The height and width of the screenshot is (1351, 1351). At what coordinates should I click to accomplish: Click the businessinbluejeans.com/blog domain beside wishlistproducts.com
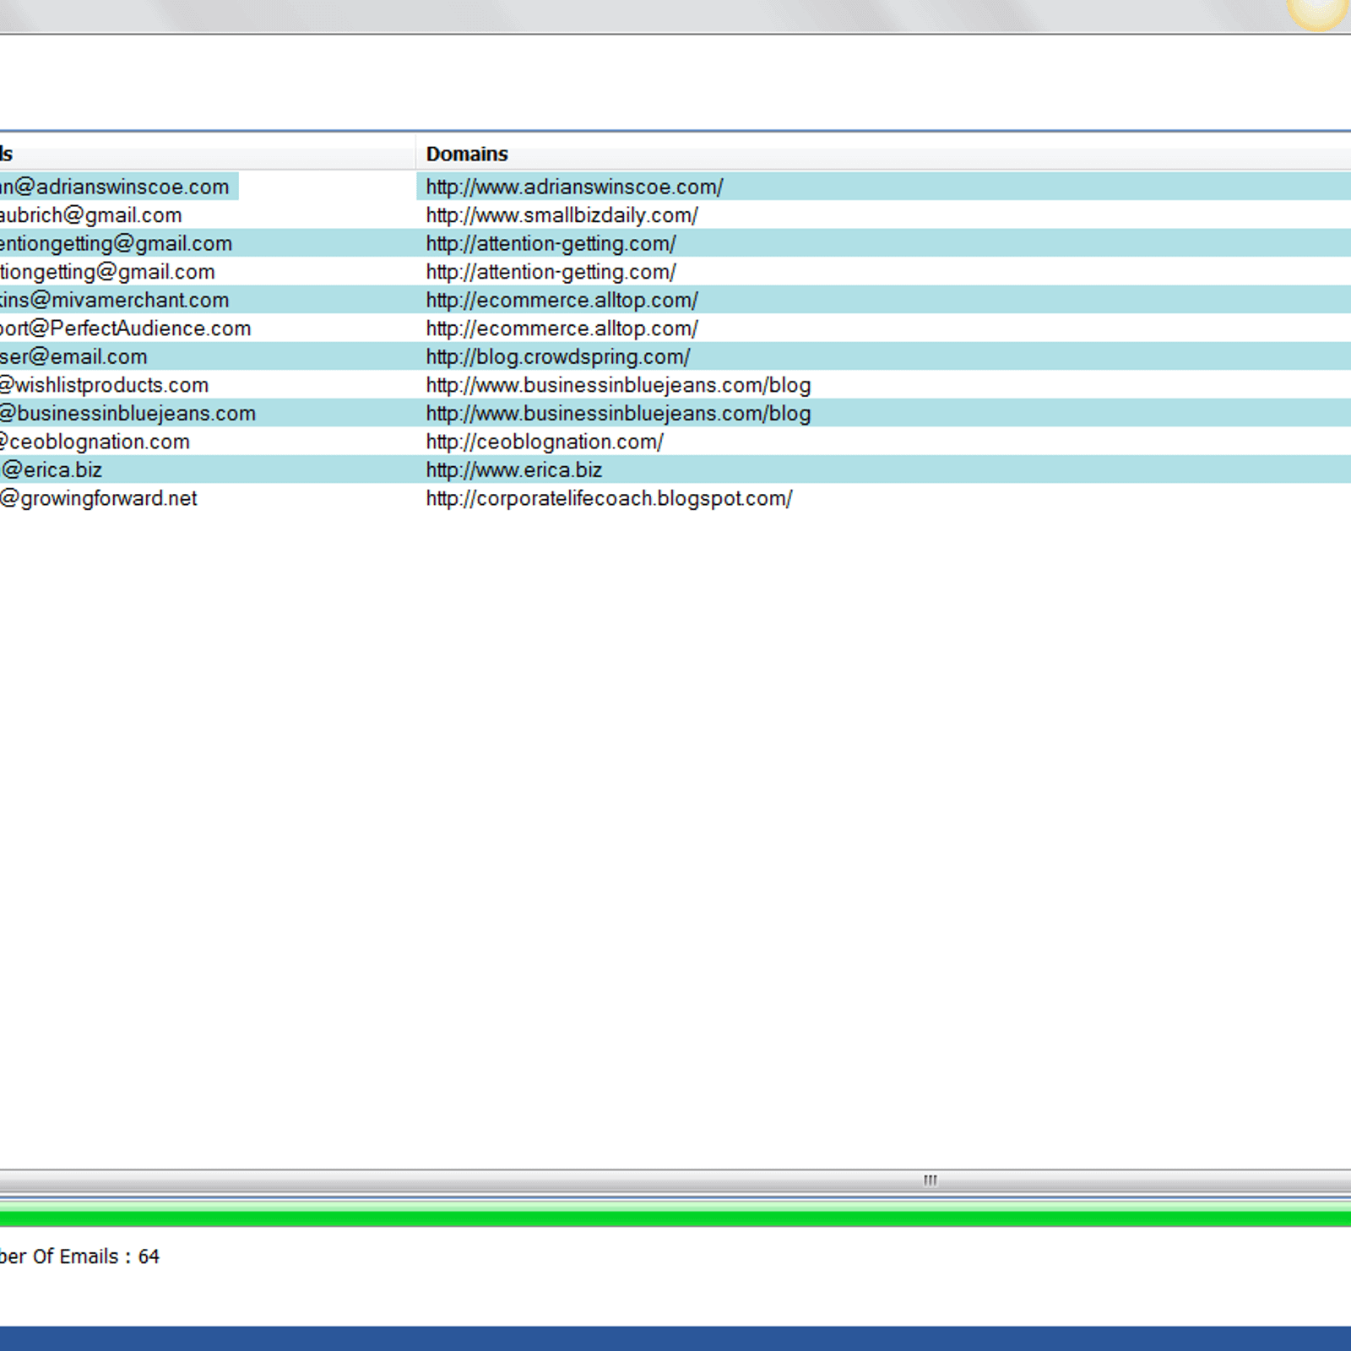618,385
